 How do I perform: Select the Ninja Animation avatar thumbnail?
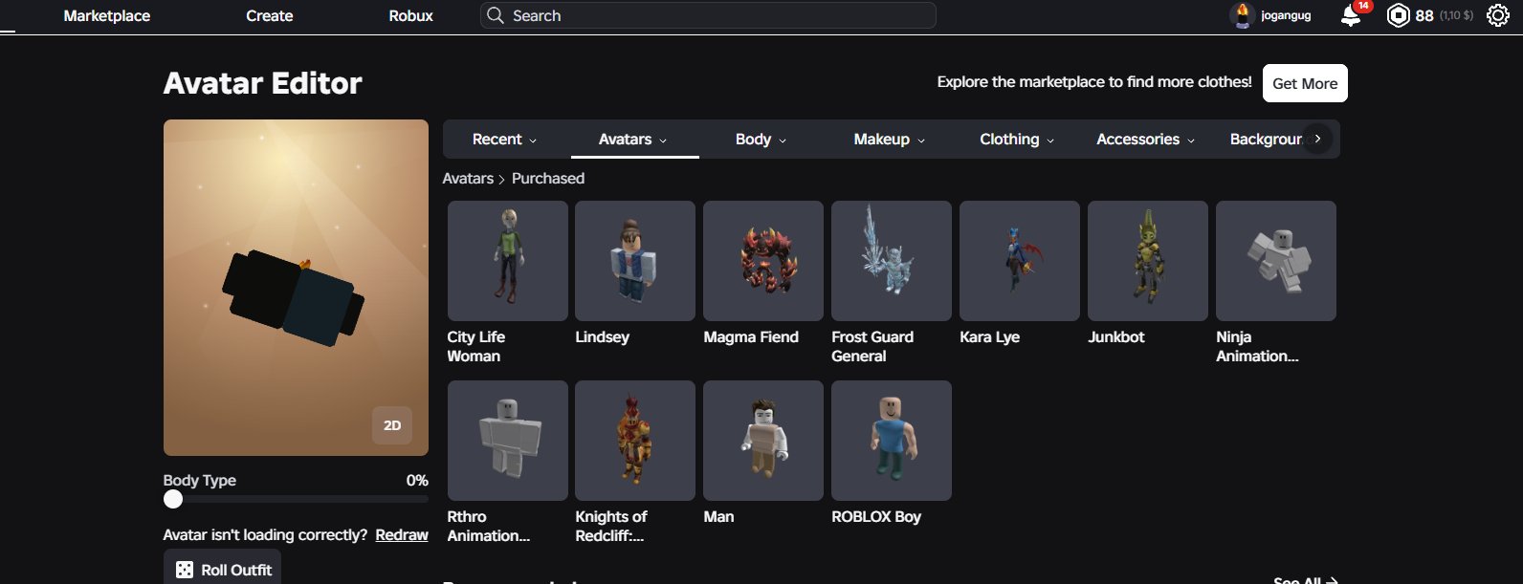click(x=1276, y=261)
